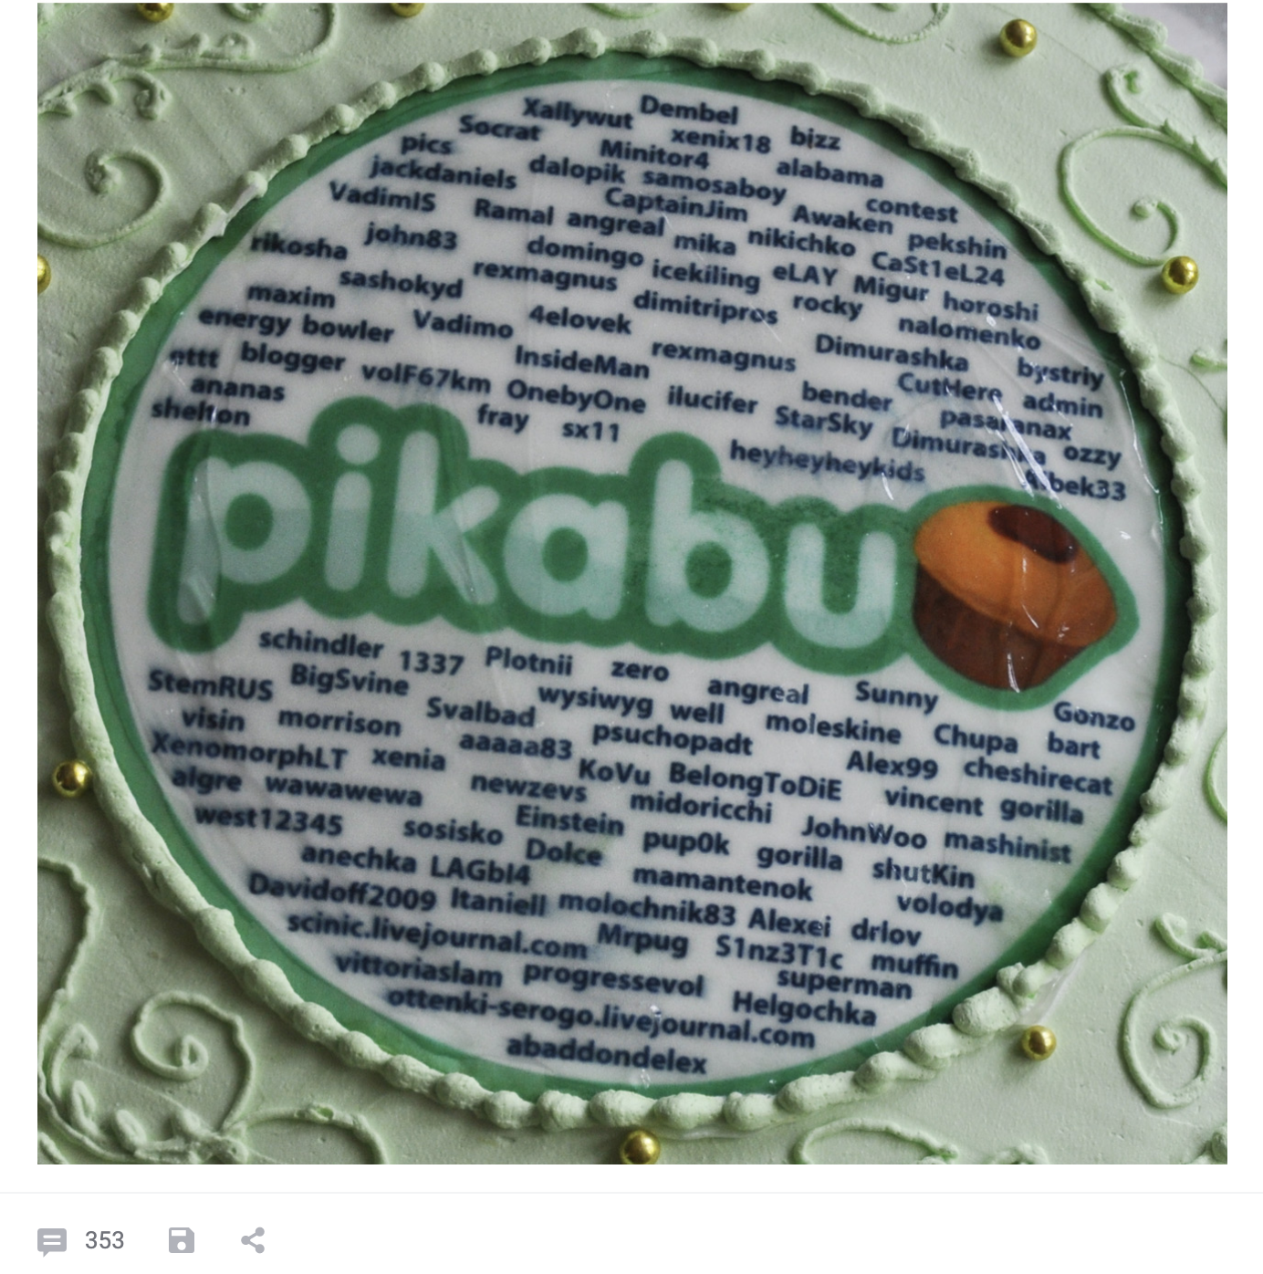Click the name Helgochka on the cake
This screenshot has height=1274, width=1263.
click(804, 1008)
